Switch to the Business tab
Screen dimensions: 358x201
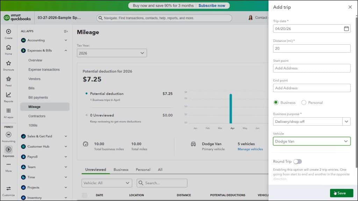point(121,170)
